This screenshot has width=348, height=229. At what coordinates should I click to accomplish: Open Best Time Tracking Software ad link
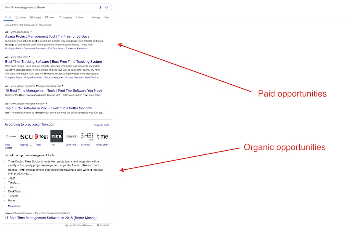point(54,62)
